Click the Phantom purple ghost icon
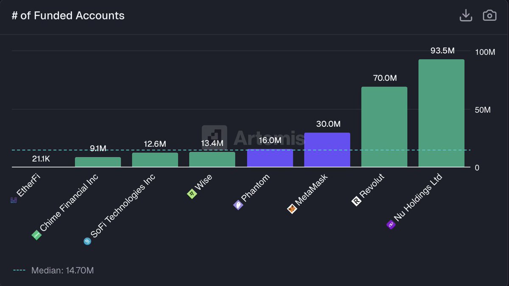Image resolution: width=509 pixels, height=286 pixels. [238, 205]
